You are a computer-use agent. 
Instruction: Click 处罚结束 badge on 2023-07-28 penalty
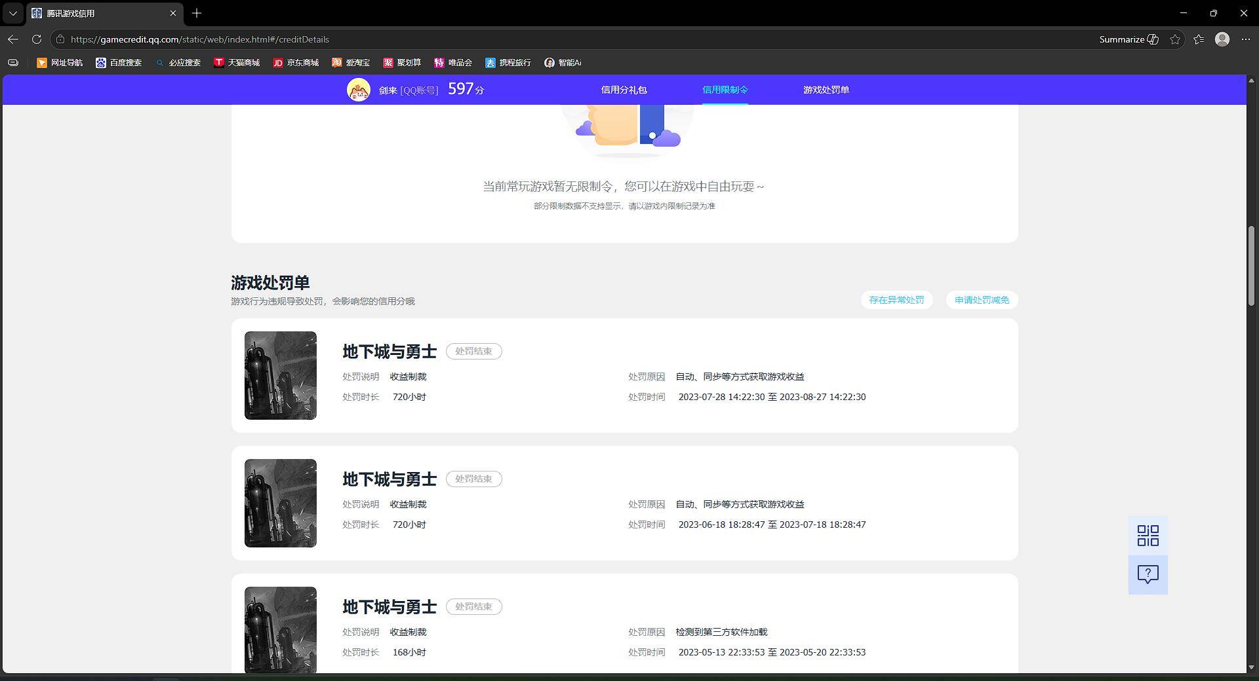pyautogui.click(x=474, y=351)
